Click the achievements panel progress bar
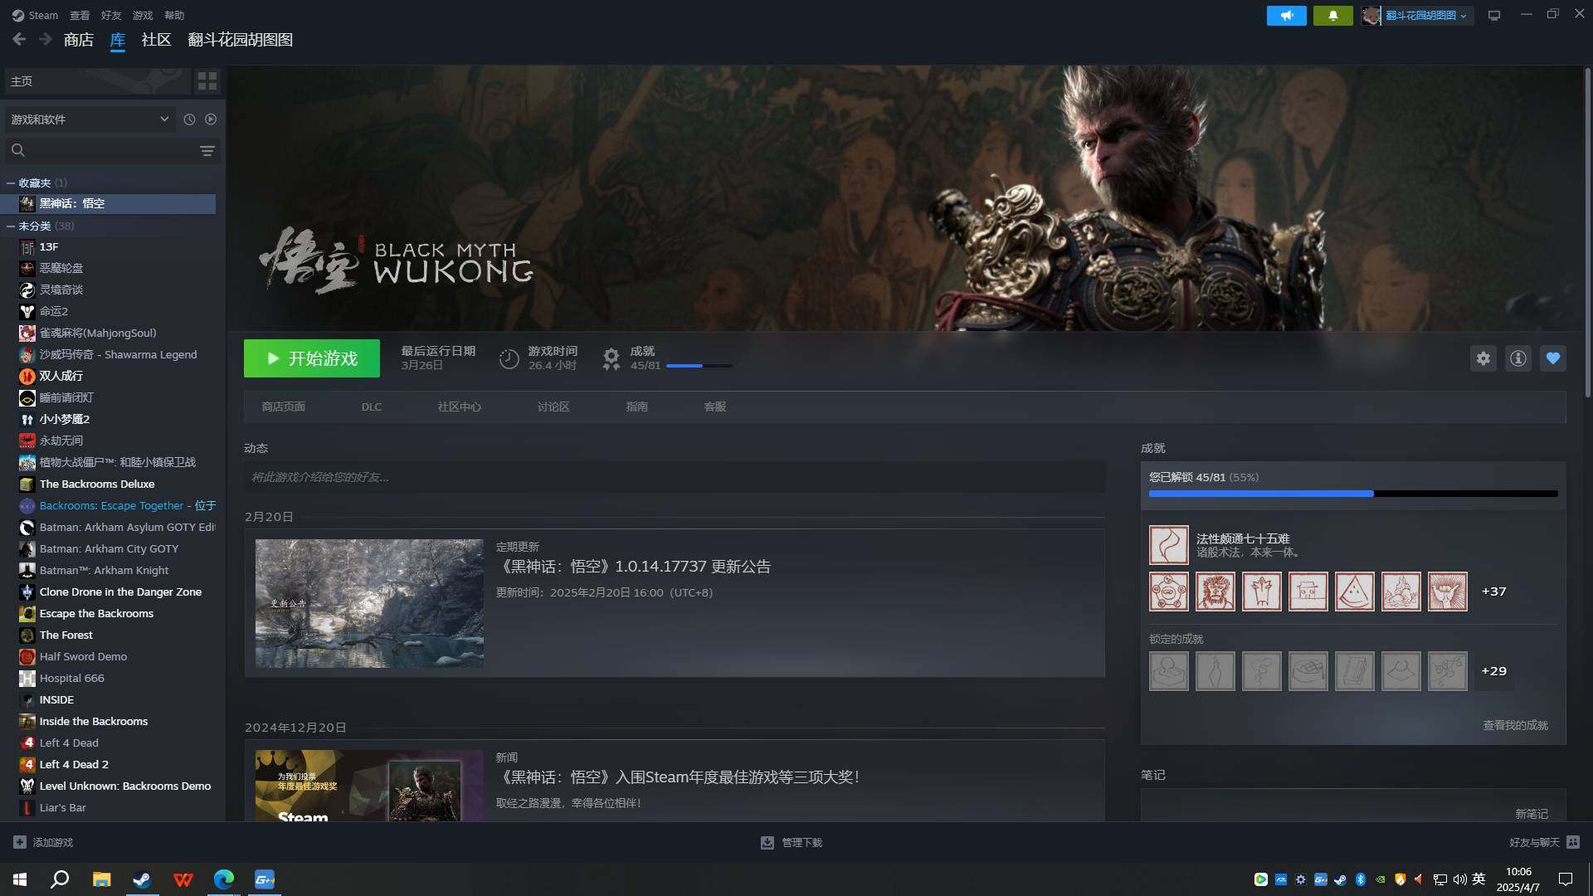 click(1353, 494)
